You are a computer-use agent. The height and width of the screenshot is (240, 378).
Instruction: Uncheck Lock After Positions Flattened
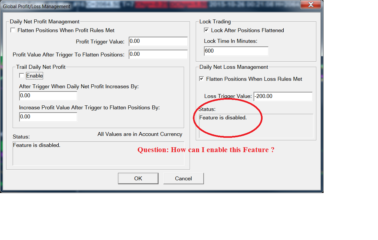coord(207,30)
